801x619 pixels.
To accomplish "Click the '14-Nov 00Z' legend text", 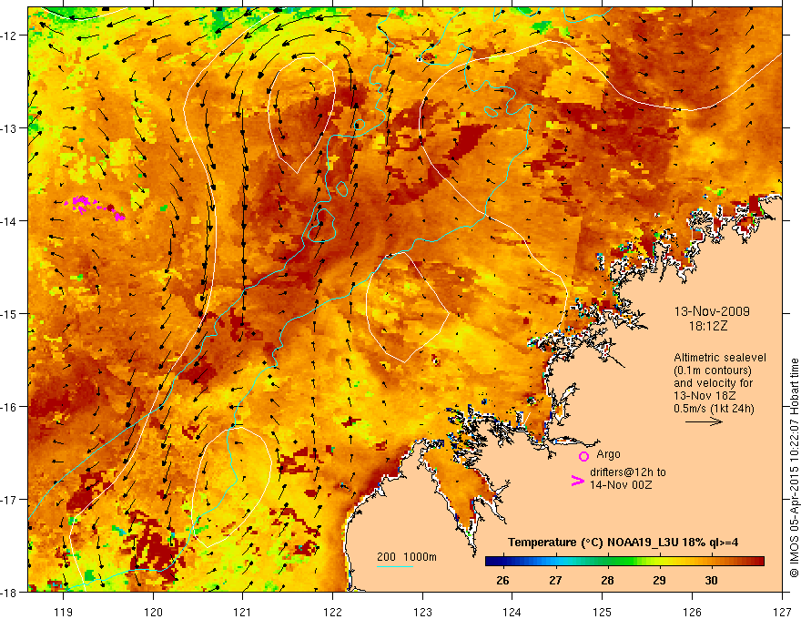I will [621, 485].
